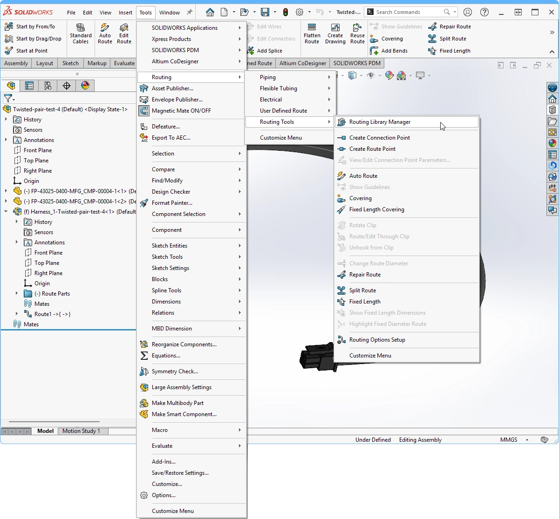Open FeatureManager Design Tree tab

[11, 86]
